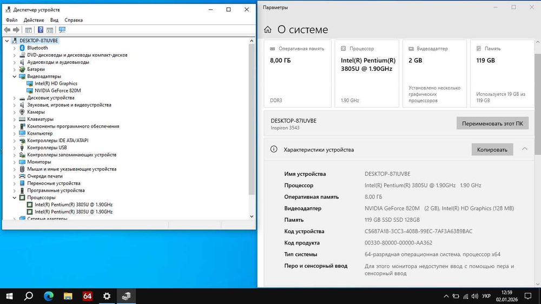This screenshot has width=541, height=304.
Task: Expand the Аудиовходы и аудиовыходы node
Action: pyautogui.click(x=15, y=62)
